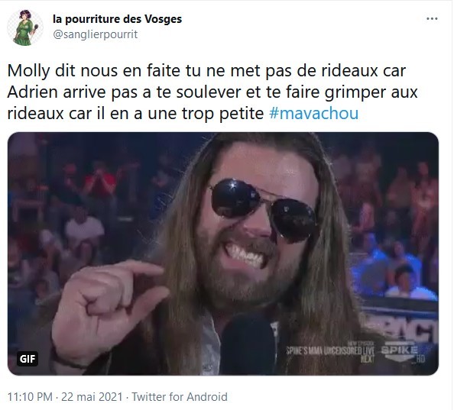Open the display name la pourriture des Vosges
The image size is (454, 410).
click(x=117, y=19)
